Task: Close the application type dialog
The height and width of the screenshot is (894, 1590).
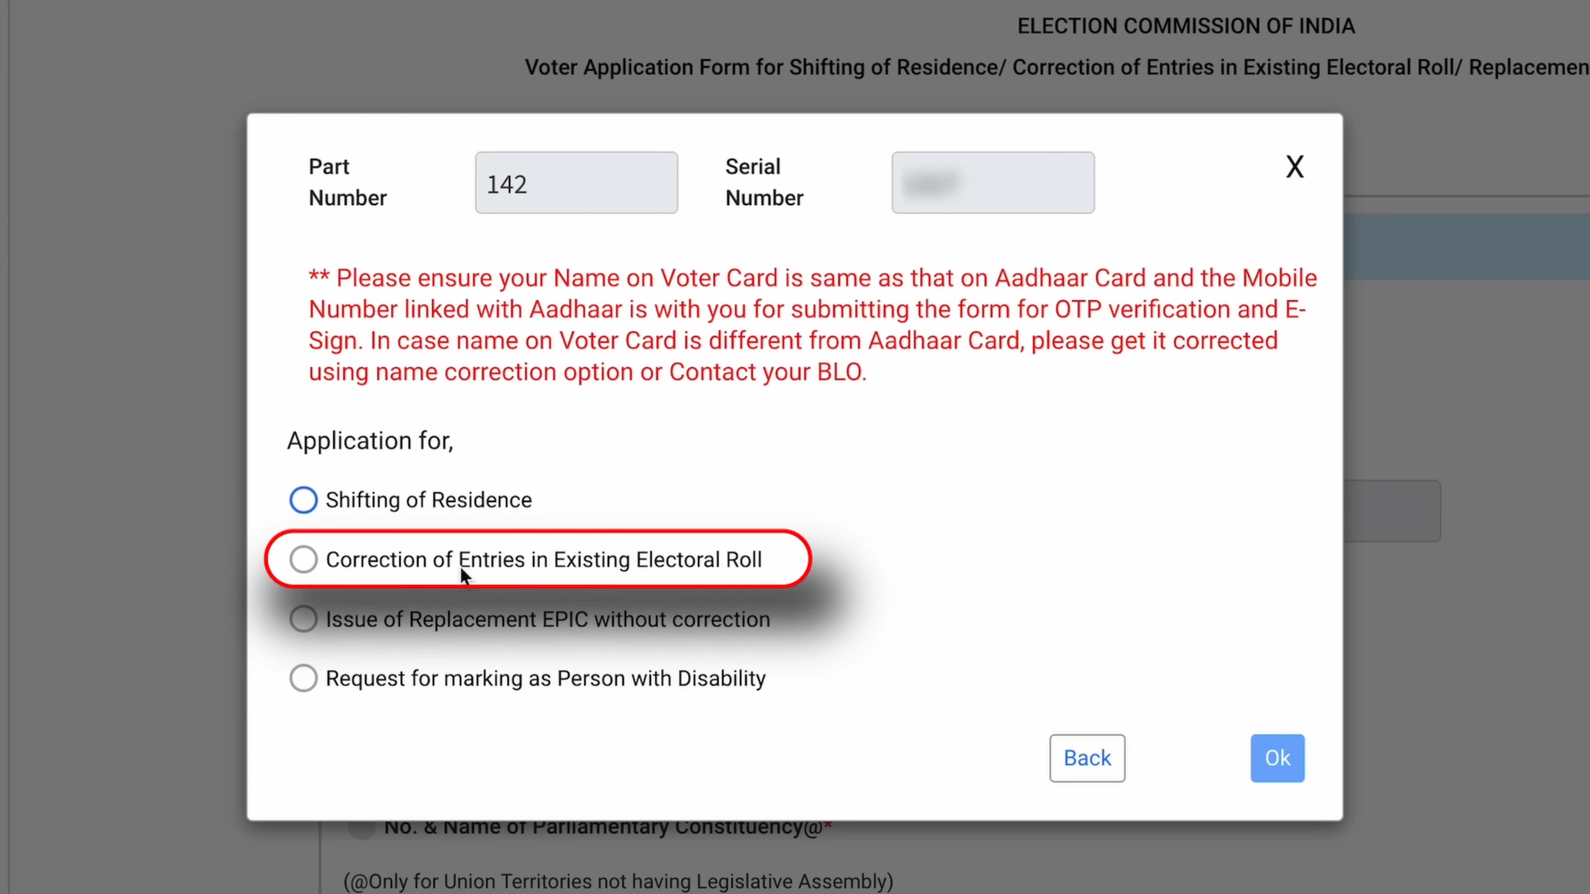Action: [1295, 166]
